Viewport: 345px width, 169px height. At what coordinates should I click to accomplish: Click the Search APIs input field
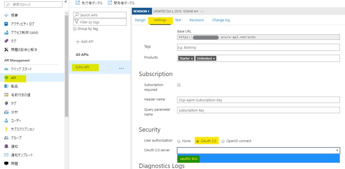101,15
